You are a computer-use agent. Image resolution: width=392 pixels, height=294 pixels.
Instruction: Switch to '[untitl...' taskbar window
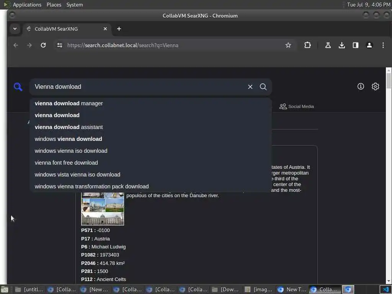point(29,289)
